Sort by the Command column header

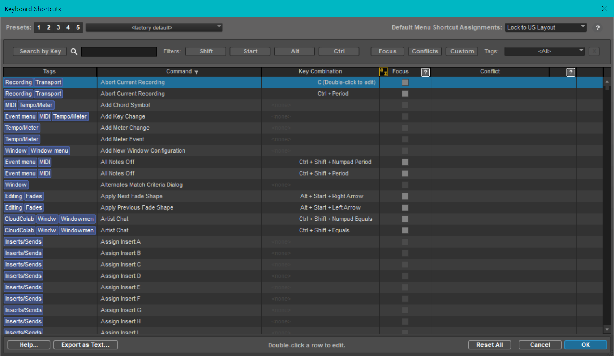click(x=179, y=72)
